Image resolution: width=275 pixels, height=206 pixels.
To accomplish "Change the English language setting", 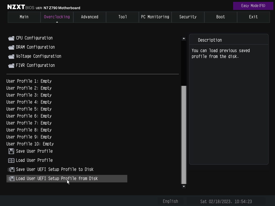I will point(170,201).
